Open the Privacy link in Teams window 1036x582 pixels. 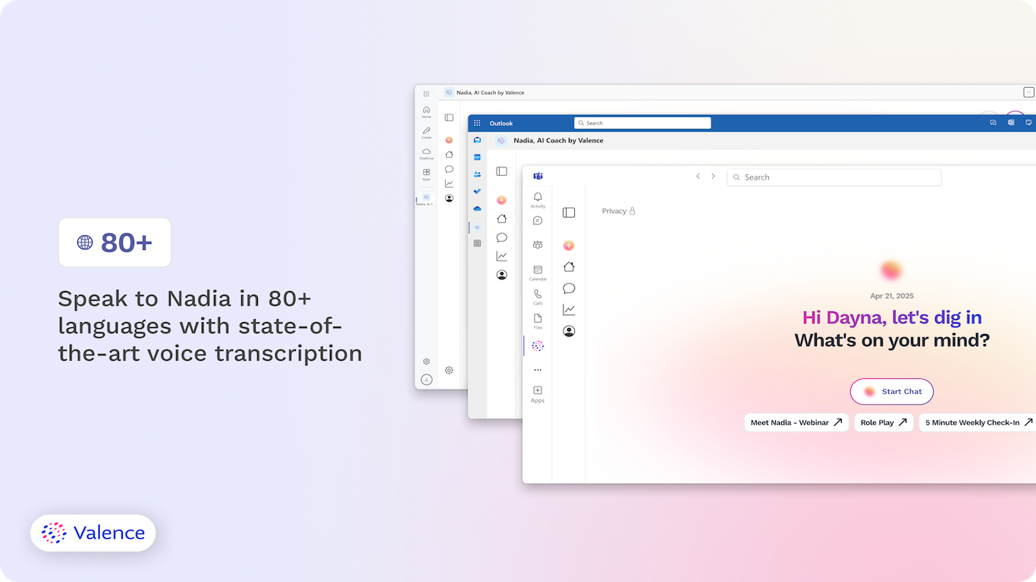point(618,211)
